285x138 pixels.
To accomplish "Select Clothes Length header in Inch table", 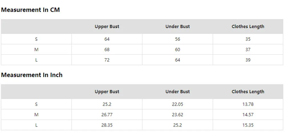I will (248, 92).
